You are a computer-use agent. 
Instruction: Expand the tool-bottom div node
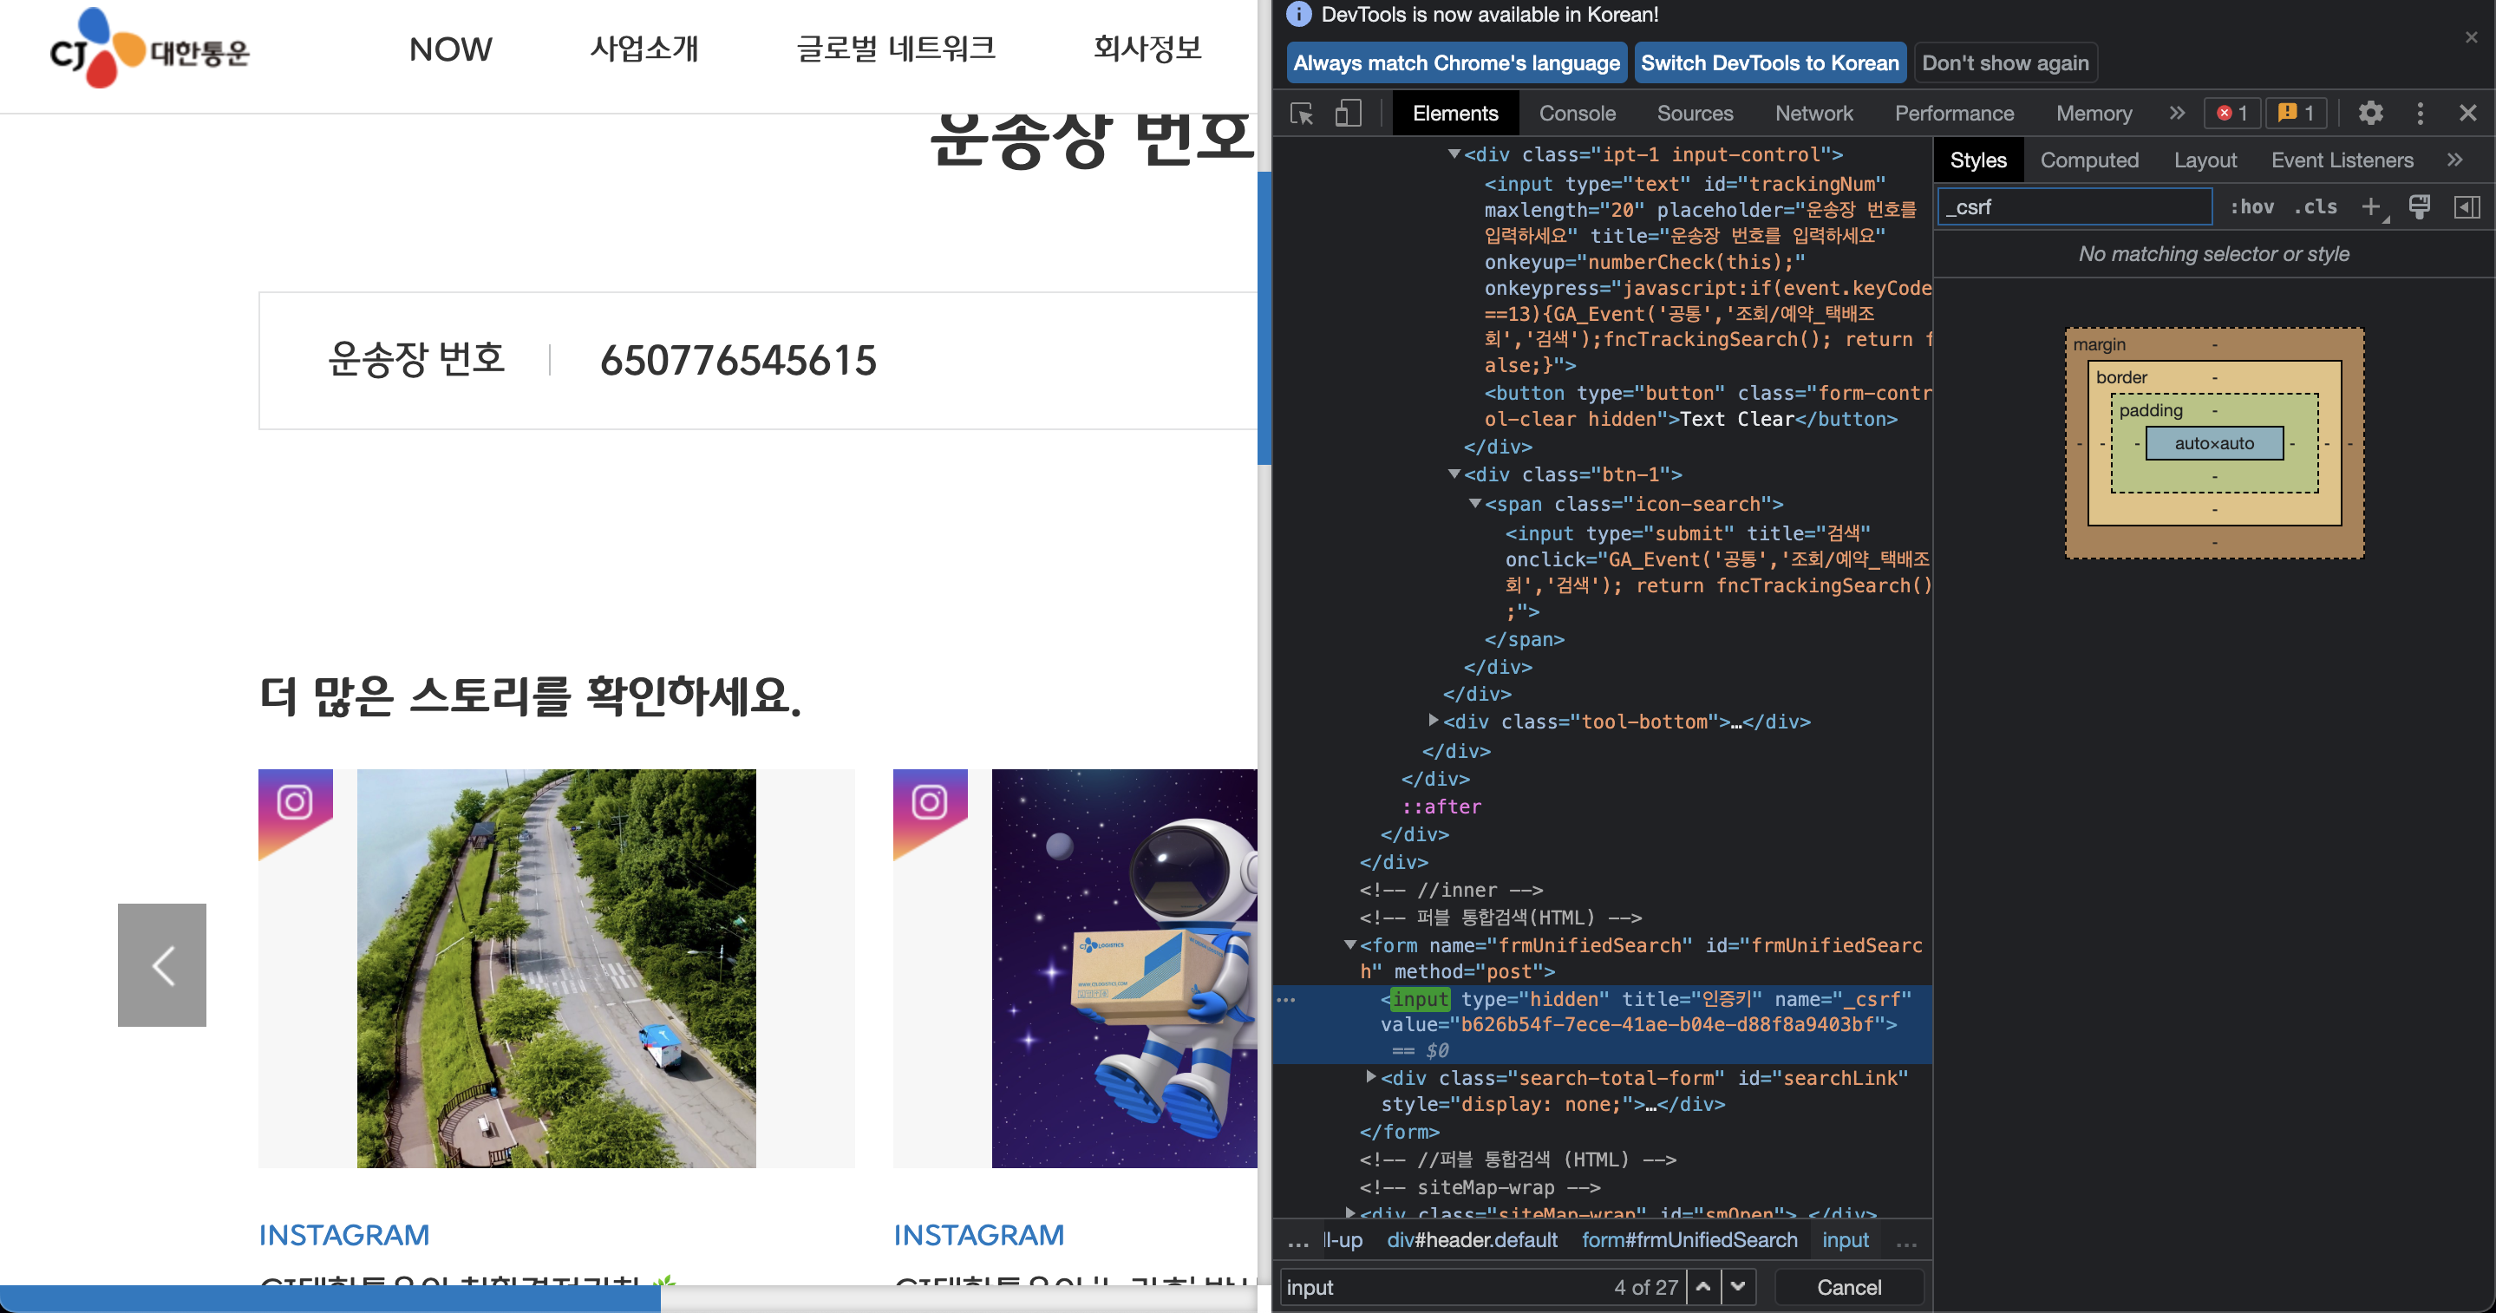click(x=1433, y=721)
